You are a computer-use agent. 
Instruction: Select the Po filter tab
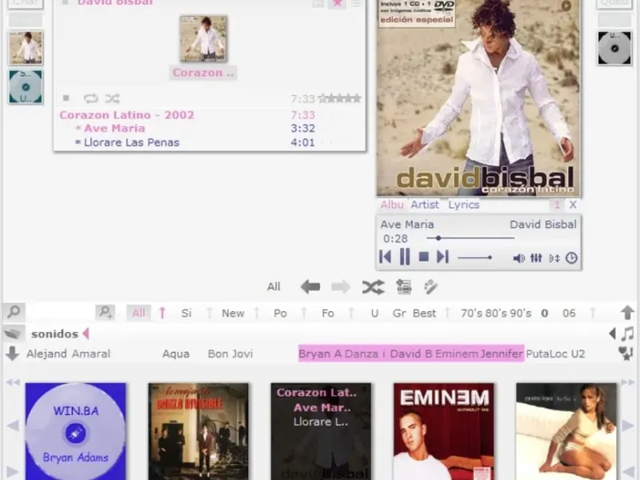click(281, 313)
